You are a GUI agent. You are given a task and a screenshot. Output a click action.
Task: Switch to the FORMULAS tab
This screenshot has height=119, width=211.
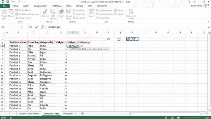[x=56, y=6]
